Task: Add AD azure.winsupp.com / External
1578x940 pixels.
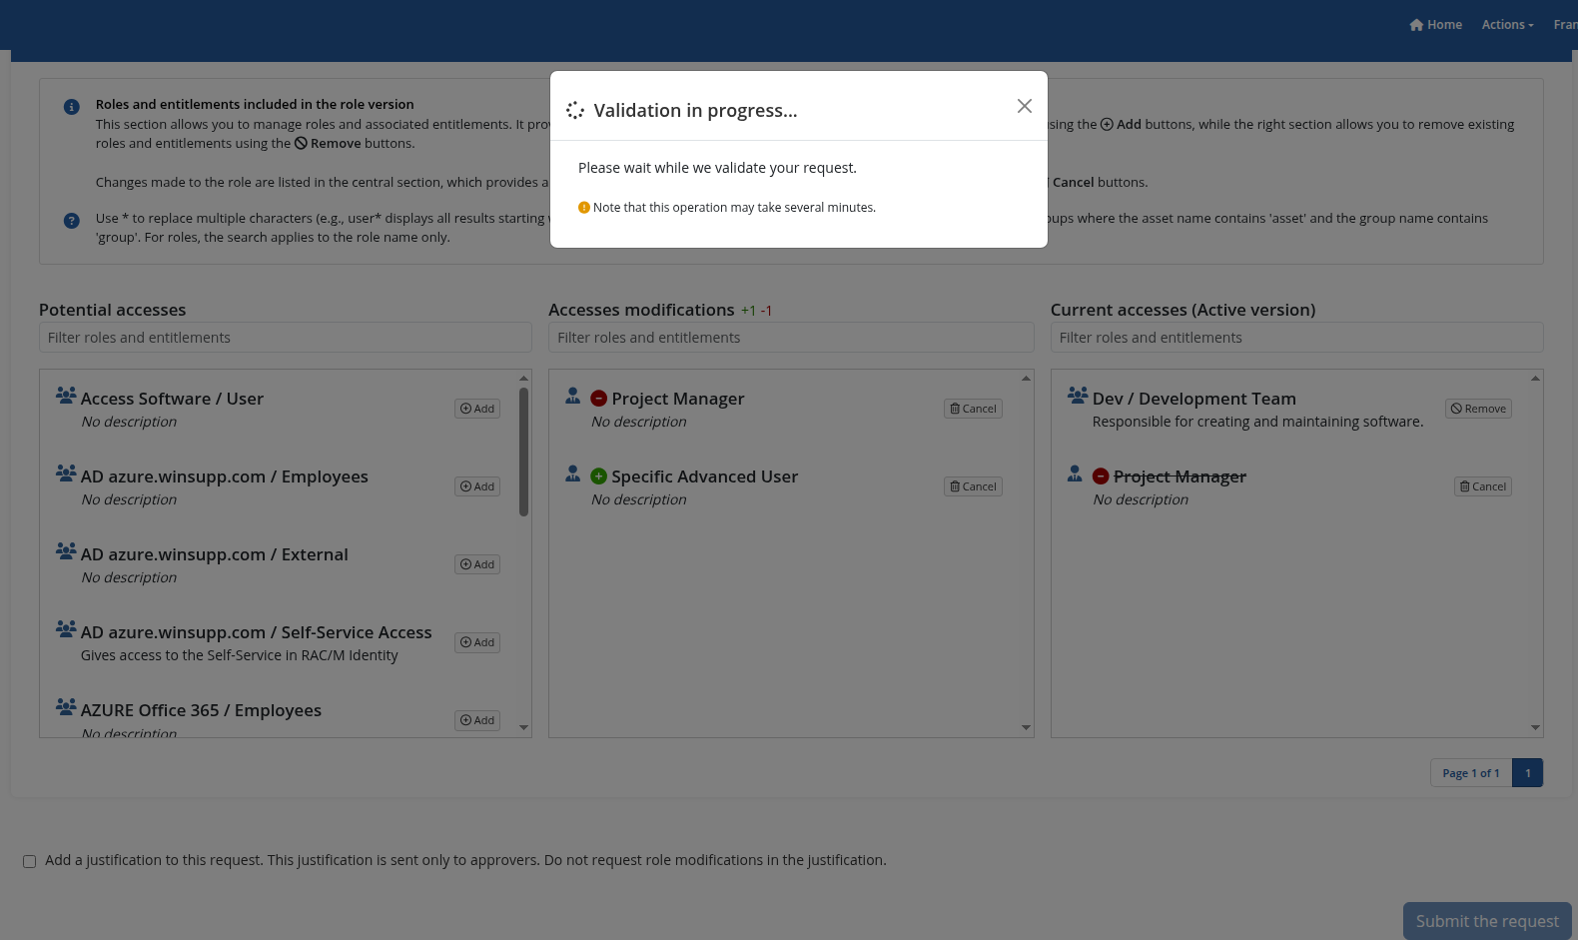Action: click(x=477, y=564)
